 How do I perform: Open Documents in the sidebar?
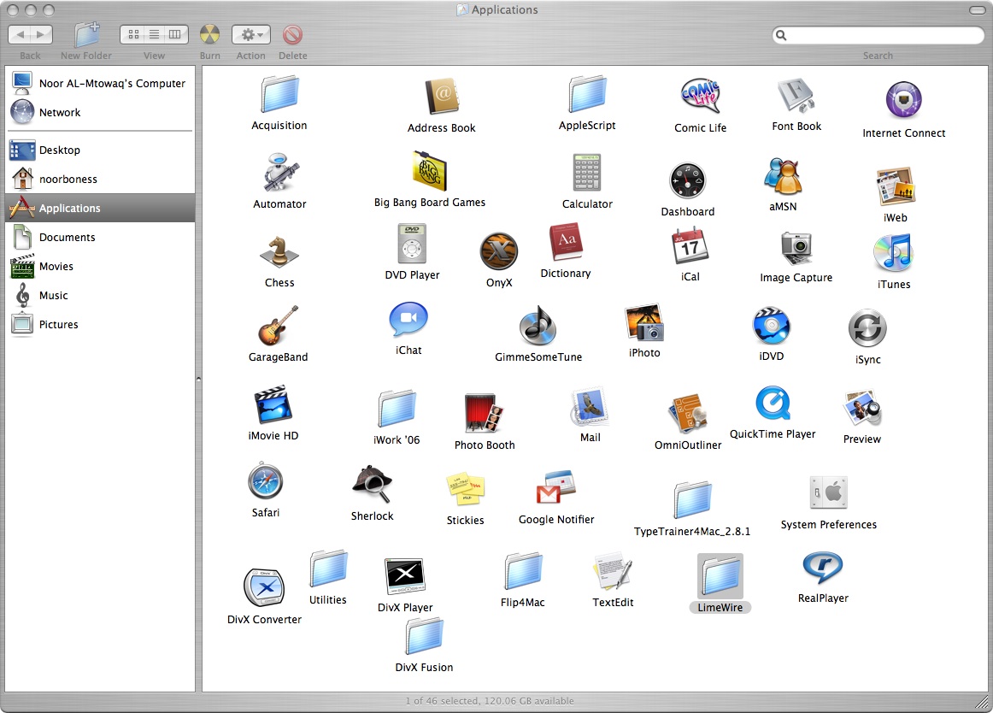[x=102, y=237]
